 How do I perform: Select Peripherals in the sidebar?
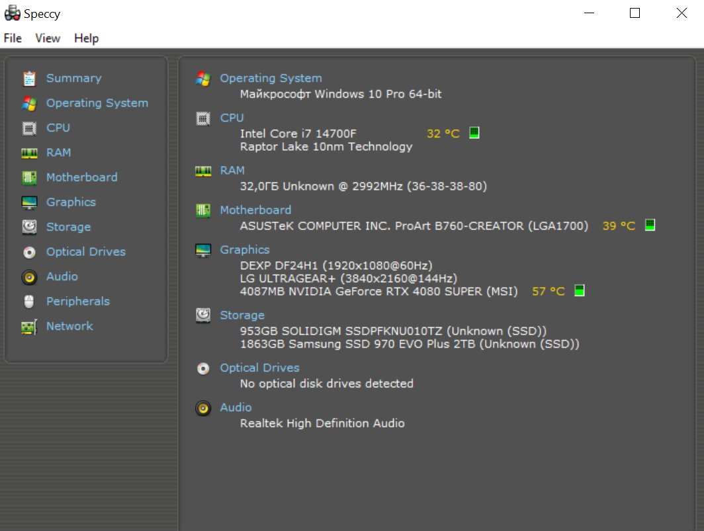coord(77,301)
